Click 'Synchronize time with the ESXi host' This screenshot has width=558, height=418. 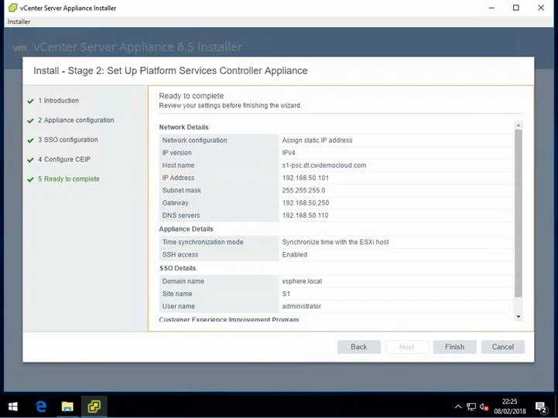pyautogui.click(x=335, y=242)
